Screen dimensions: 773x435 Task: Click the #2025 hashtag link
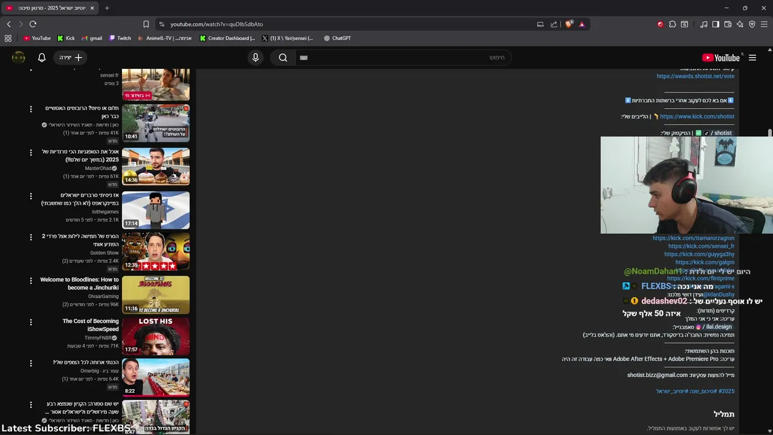pos(726,391)
